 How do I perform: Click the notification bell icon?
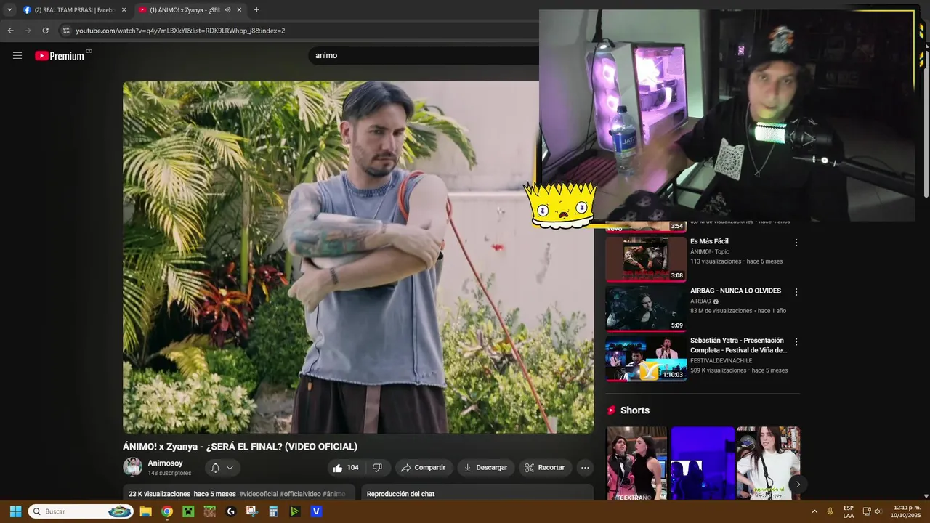[215, 468]
